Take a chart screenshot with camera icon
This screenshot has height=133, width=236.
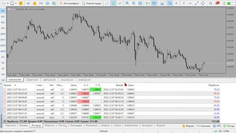click(x=162, y=3)
